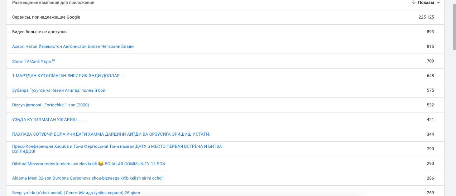Click impressions value 709
This screenshot has height=196, width=456.
[430, 61]
